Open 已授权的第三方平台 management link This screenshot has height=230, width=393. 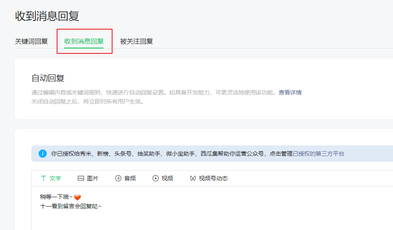318,154
